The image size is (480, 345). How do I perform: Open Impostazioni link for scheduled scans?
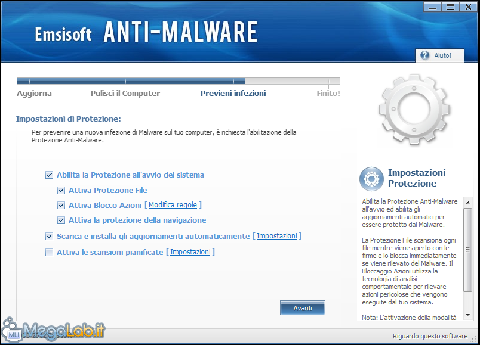(x=190, y=252)
